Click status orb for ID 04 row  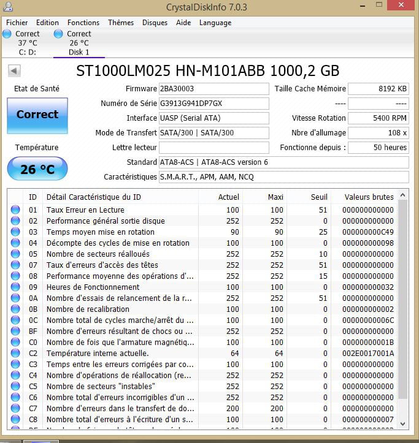point(15,243)
